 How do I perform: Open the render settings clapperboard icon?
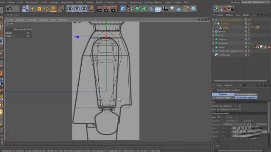(114, 8)
